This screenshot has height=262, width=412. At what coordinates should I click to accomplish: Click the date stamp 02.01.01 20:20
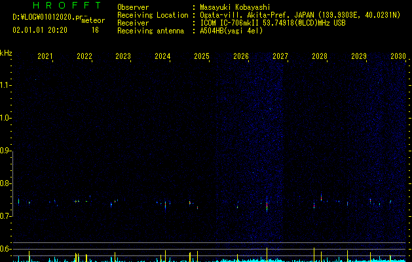40,30
